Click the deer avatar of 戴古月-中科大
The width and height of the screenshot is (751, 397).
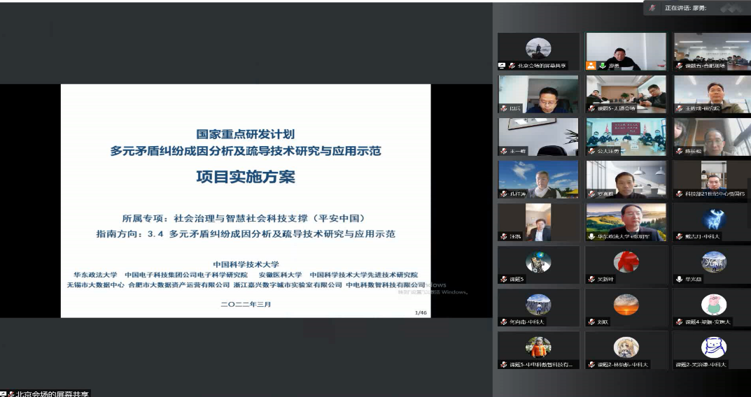tap(714, 219)
